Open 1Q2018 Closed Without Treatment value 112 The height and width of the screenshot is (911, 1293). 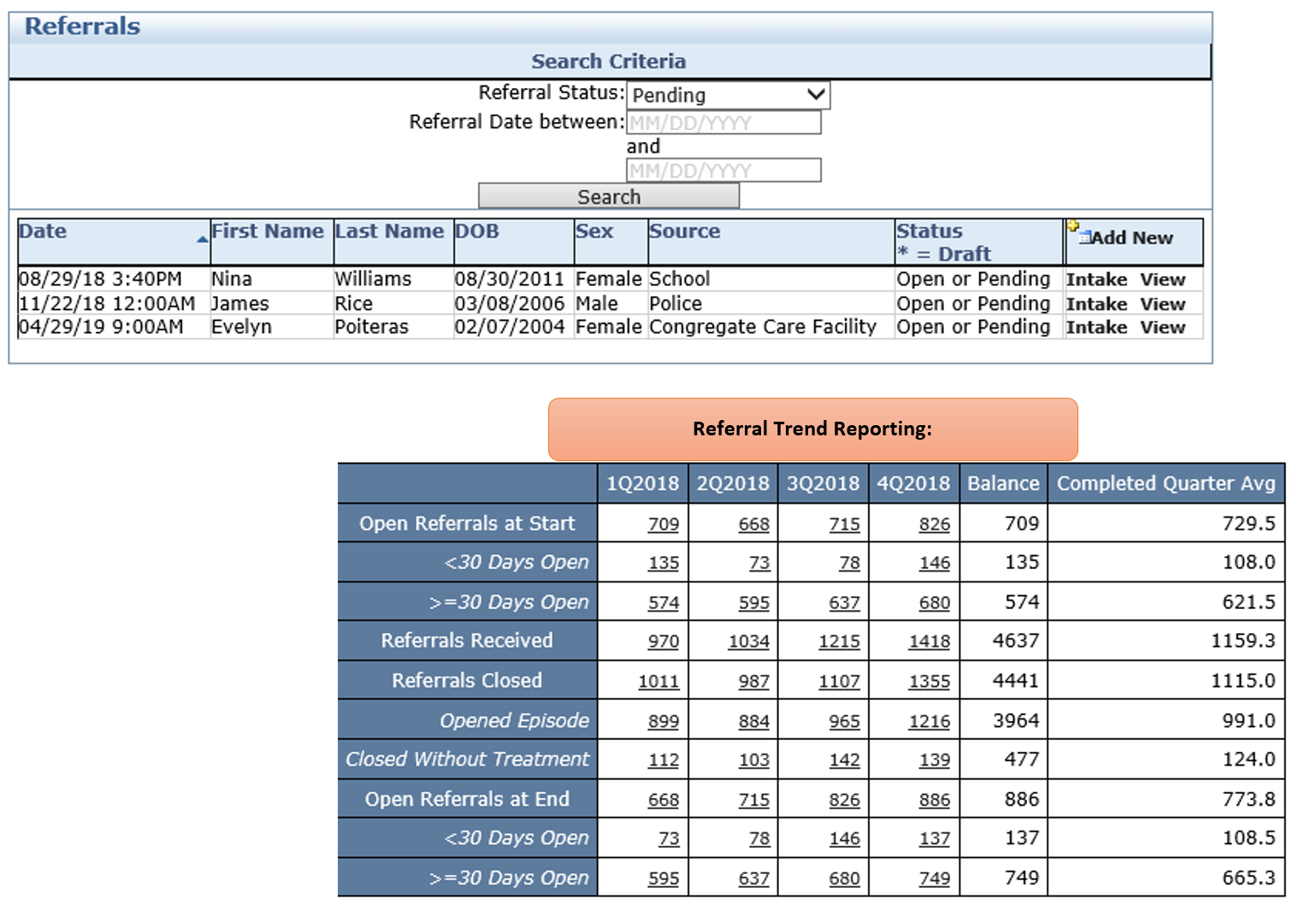point(664,760)
